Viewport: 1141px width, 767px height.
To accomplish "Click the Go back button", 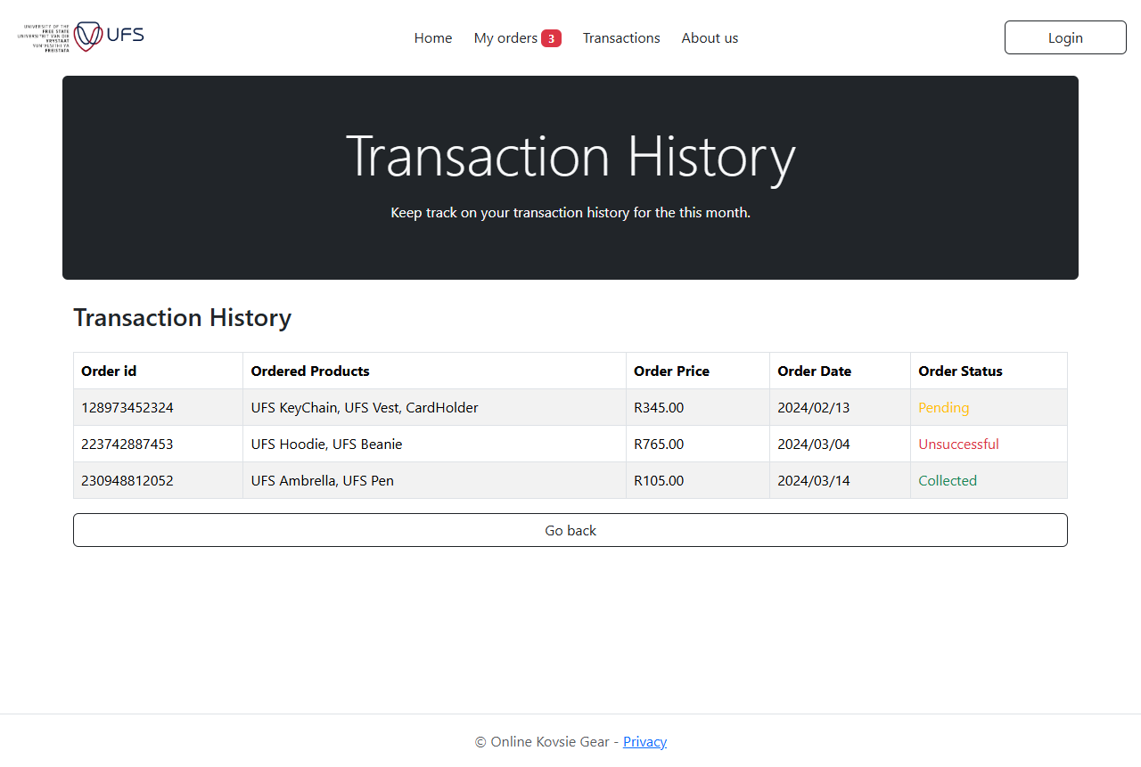I will coord(570,530).
